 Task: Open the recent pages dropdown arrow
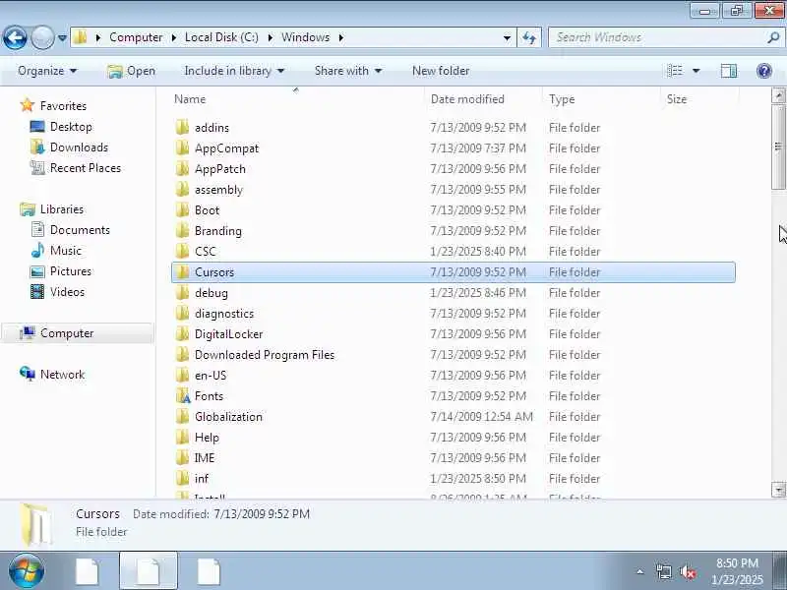pos(62,37)
